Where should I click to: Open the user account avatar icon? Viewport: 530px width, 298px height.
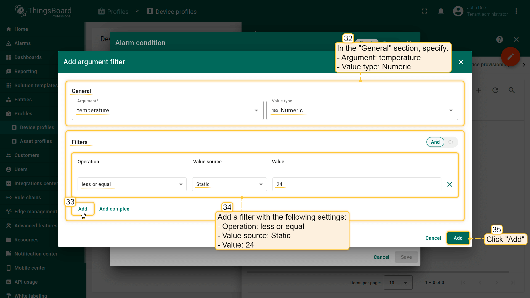458,11
